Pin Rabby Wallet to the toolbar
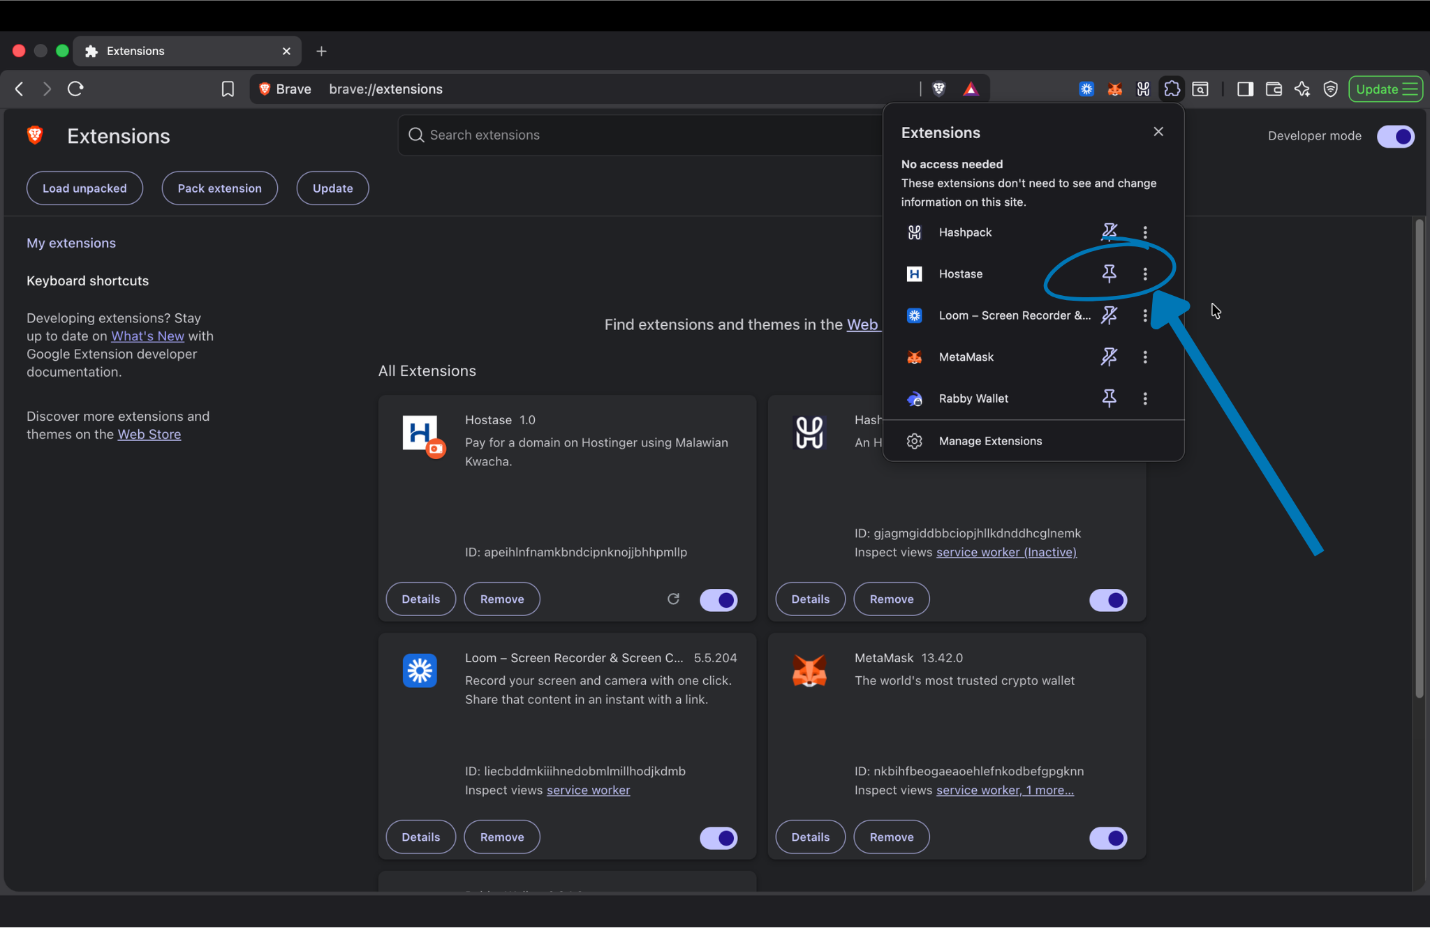 pos(1110,398)
